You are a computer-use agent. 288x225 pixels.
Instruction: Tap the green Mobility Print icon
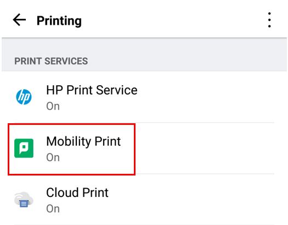[x=24, y=148]
